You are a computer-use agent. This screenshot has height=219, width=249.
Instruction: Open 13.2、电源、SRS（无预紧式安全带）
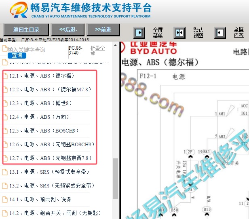click(x=52, y=185)
